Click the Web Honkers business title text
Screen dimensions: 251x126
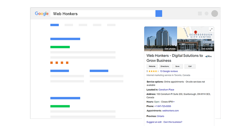pos(175,58)
